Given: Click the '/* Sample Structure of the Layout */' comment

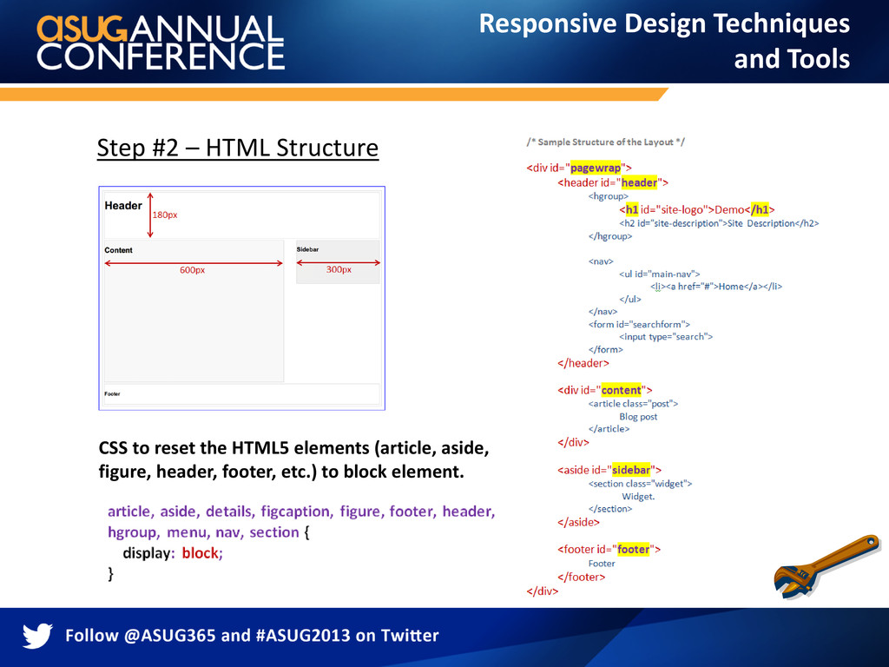Looking at the screenshot, I should tap(605, 142).
